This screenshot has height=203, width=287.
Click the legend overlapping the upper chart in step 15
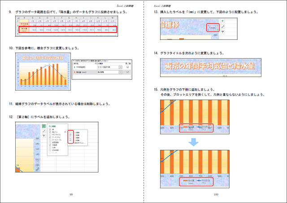point(196,128)
